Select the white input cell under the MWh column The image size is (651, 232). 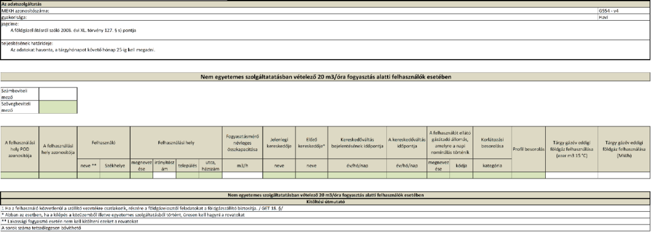tap(624, 175)
